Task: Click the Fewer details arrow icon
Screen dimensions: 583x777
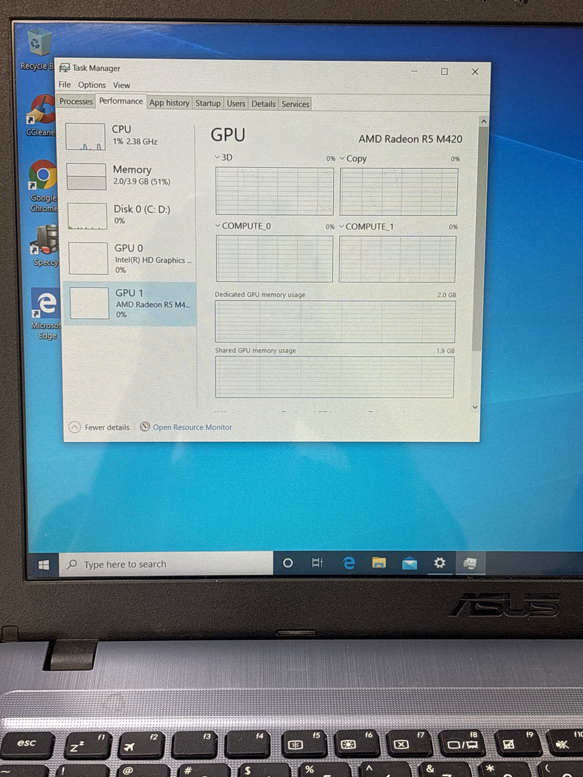Action: point(75,427)
